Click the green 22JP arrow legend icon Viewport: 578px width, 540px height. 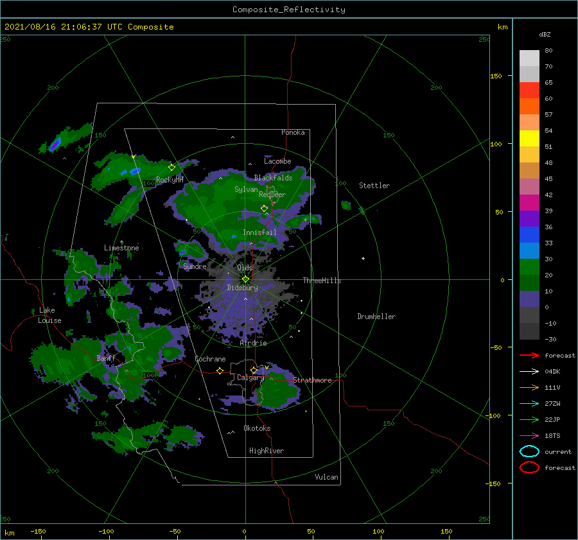coord(529,419)
